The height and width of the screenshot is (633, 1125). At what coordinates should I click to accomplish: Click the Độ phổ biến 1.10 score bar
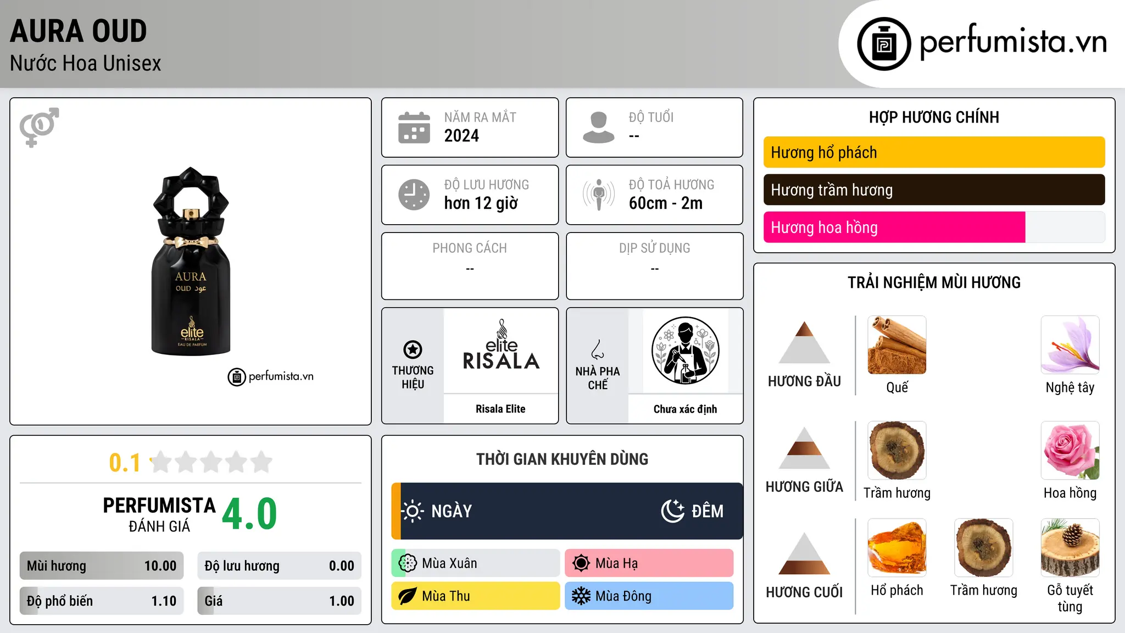102,601
